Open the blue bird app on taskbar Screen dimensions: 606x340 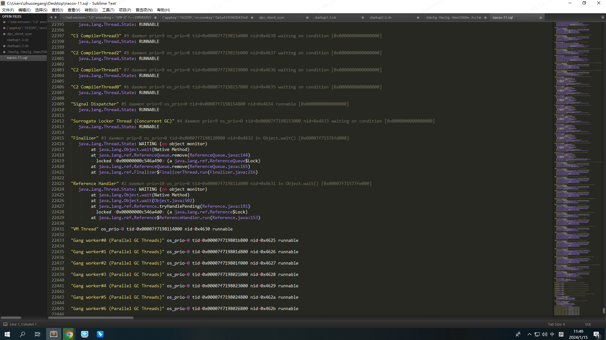pos(100,334)
